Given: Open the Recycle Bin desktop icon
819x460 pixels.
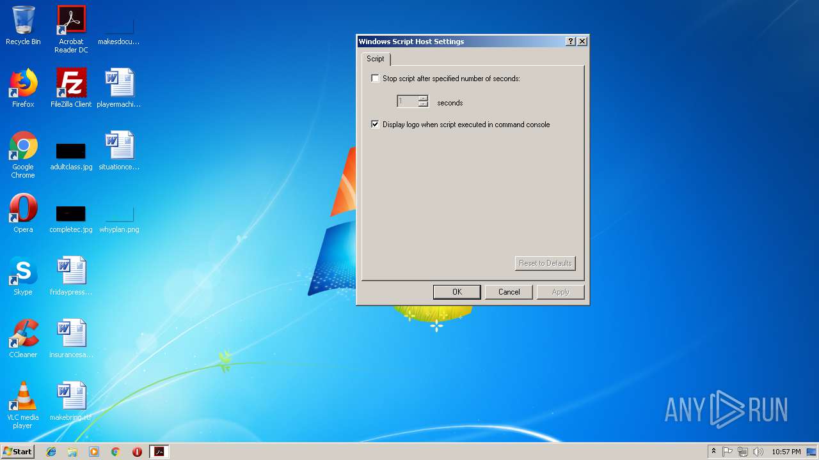Looking at the screenshot, I should coord(23,26).
